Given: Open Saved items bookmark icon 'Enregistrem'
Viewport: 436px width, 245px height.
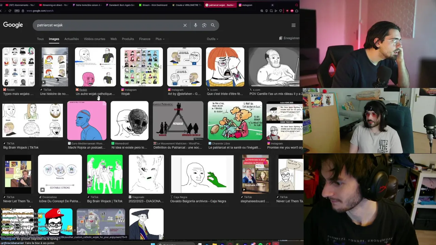Looking at the screenshot, I should point(289,38).
